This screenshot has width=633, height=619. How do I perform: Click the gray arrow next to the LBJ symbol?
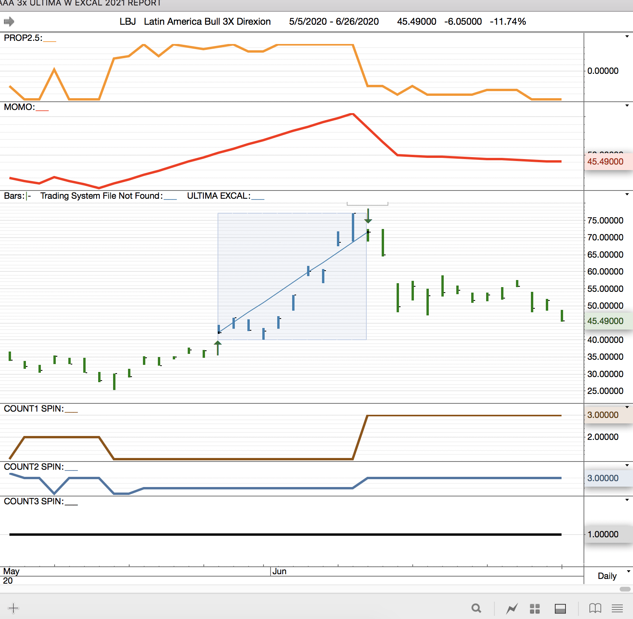pos(9,22)
